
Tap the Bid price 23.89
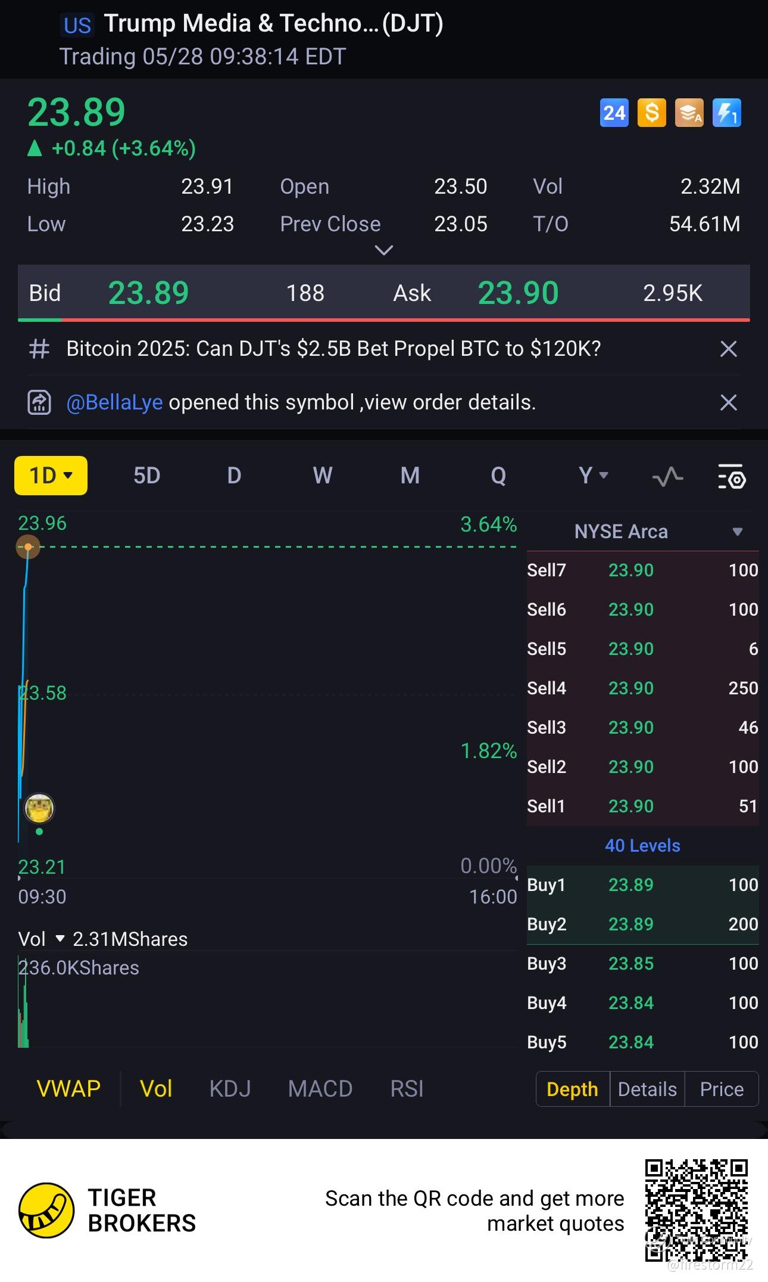148,293
